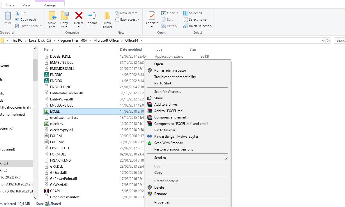
Task: Switch to the View ribbon tab
Action: pyautogui.click(x=26, y=5)
